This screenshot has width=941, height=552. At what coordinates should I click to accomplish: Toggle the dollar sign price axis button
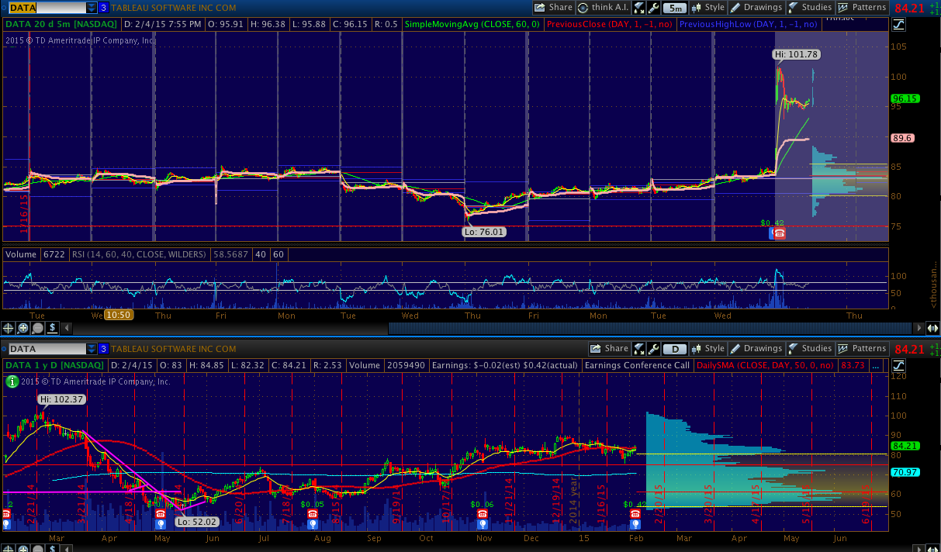(52, 328)
